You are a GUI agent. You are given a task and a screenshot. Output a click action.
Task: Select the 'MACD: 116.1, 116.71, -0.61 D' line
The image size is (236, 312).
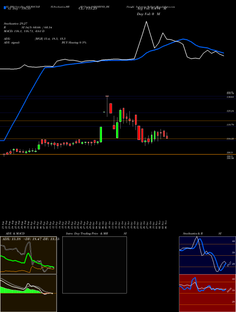(24, 31)
